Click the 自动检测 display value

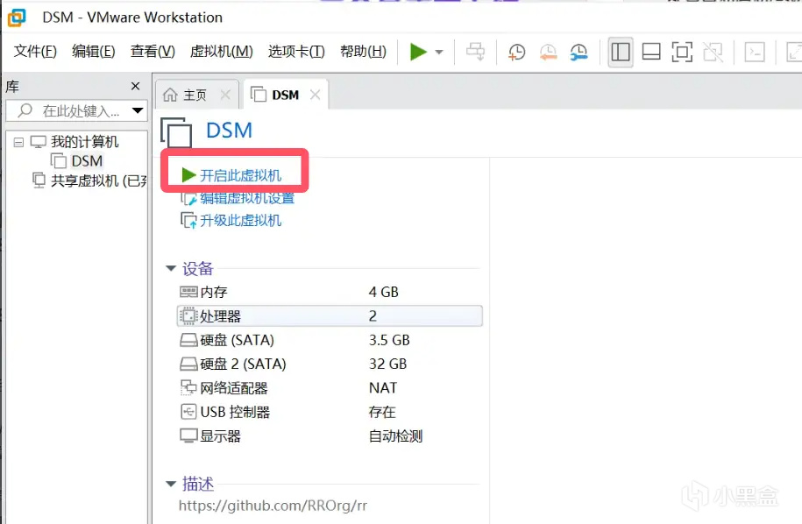[x=395, y=436]
